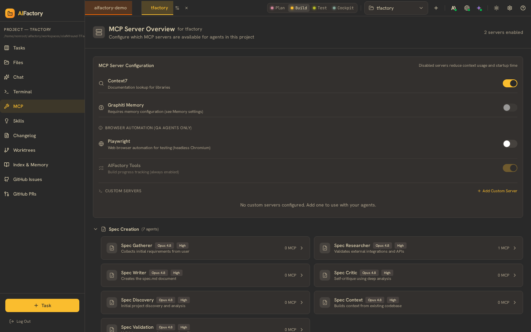Open settings via the gear icon

pyautogui.click(x=510, y=8)
